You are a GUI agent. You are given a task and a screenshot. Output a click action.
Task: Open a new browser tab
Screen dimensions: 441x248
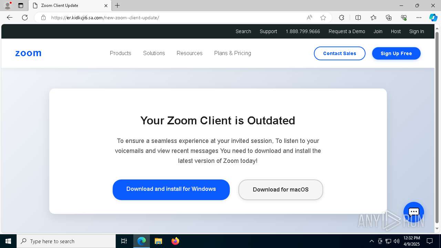(117, 6)
